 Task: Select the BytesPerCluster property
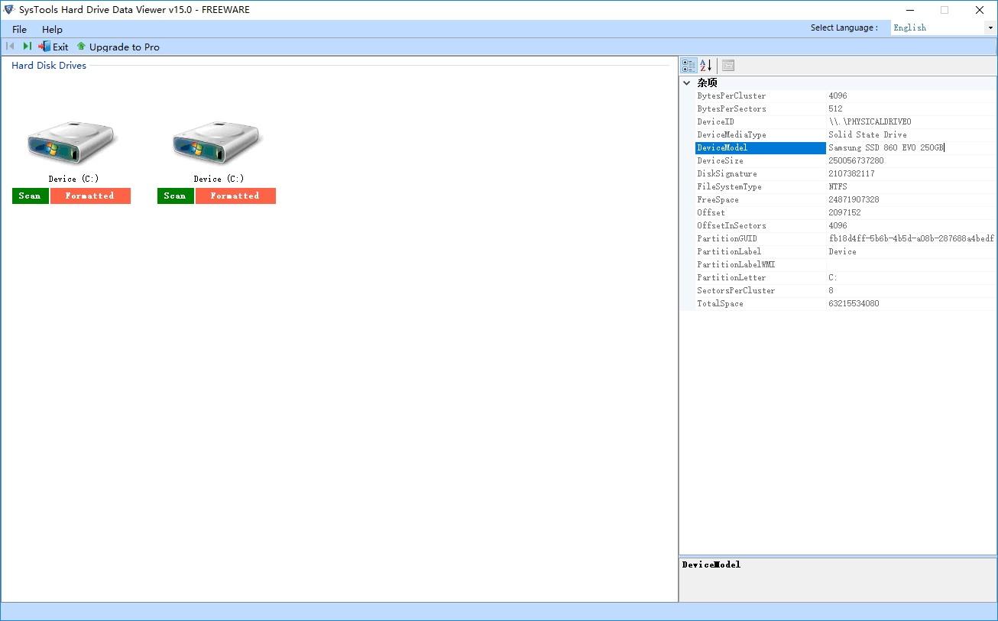(731, 96)
